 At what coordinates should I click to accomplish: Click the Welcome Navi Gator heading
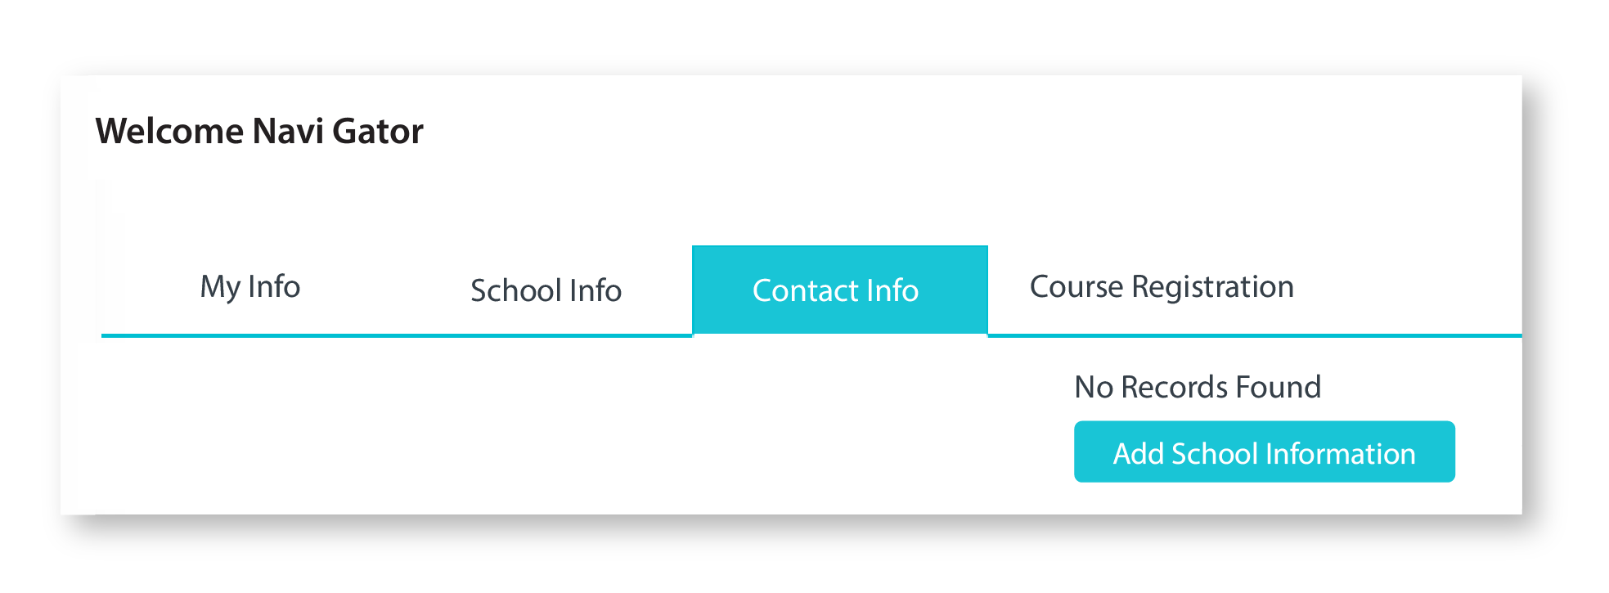click(259, 131)
